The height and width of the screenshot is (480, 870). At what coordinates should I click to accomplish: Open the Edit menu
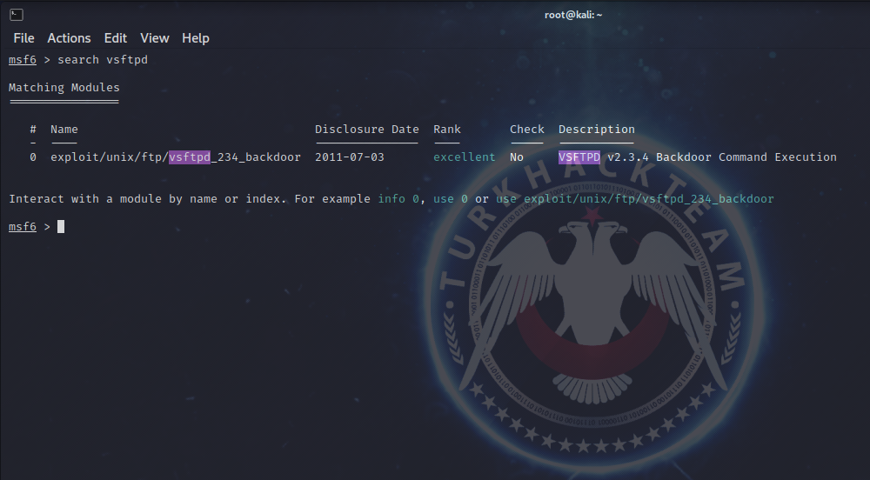[116, 38]
